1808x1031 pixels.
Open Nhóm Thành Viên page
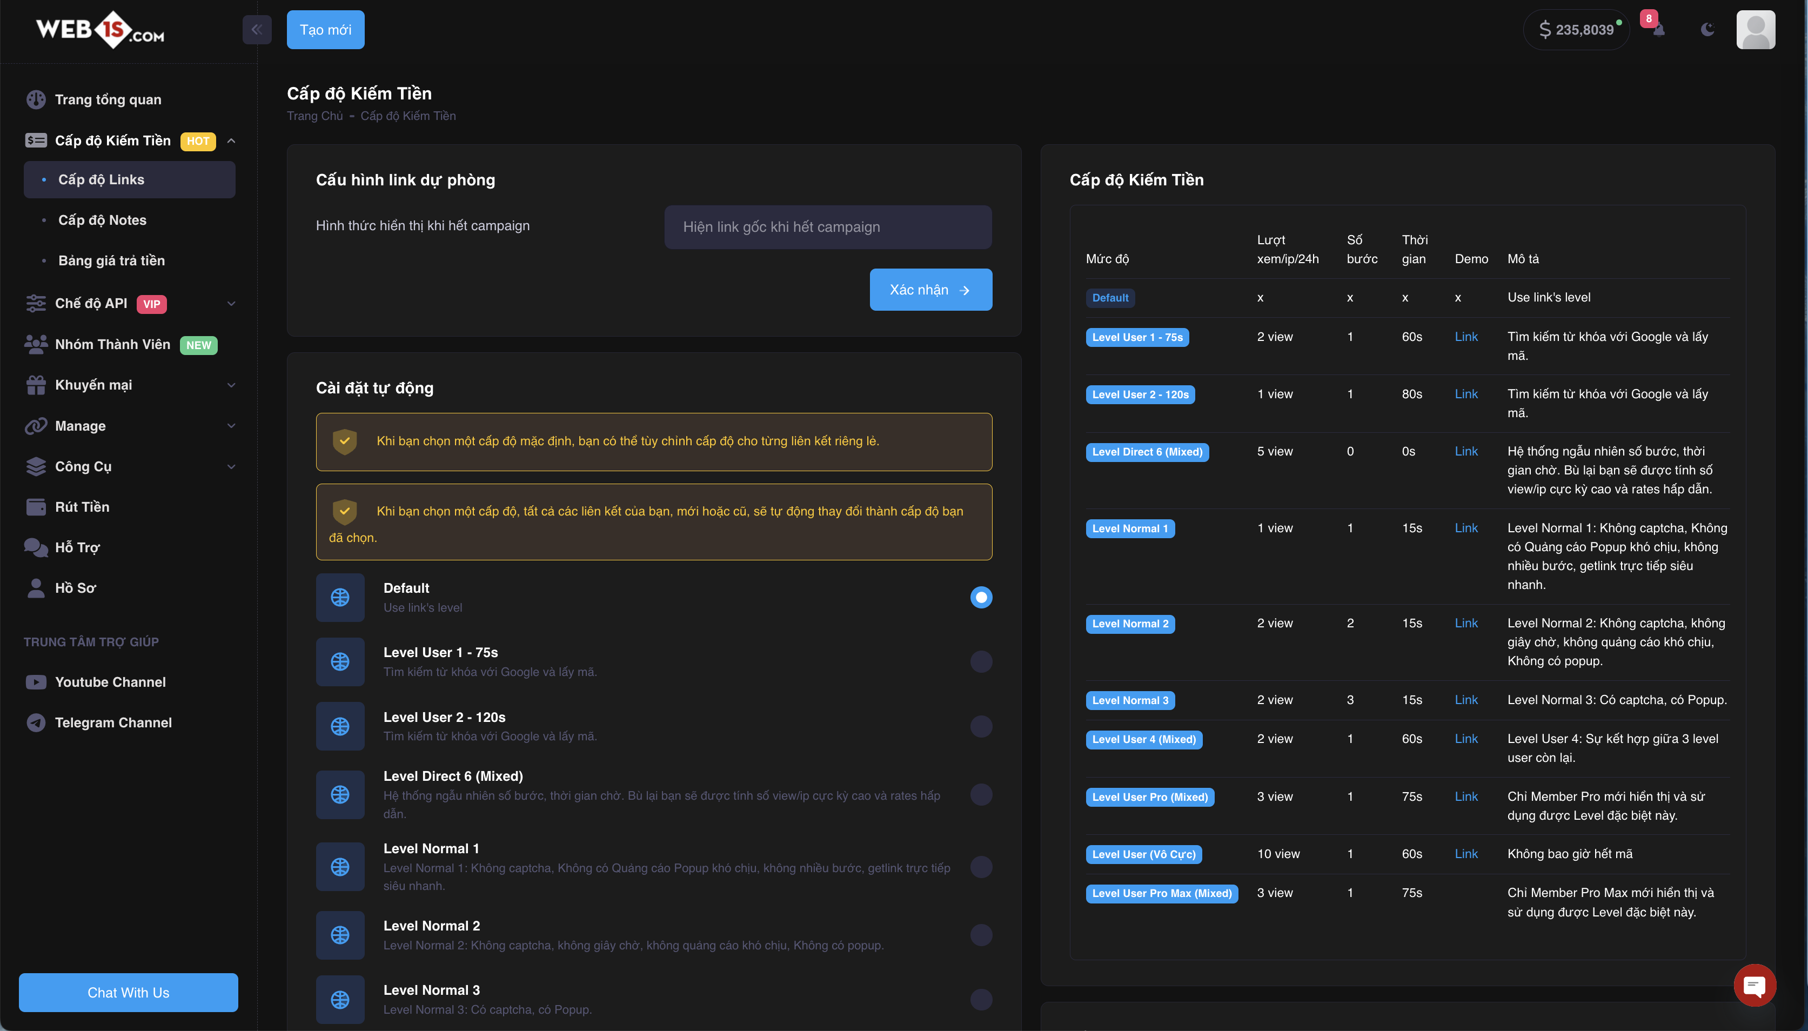coord(130,344)
